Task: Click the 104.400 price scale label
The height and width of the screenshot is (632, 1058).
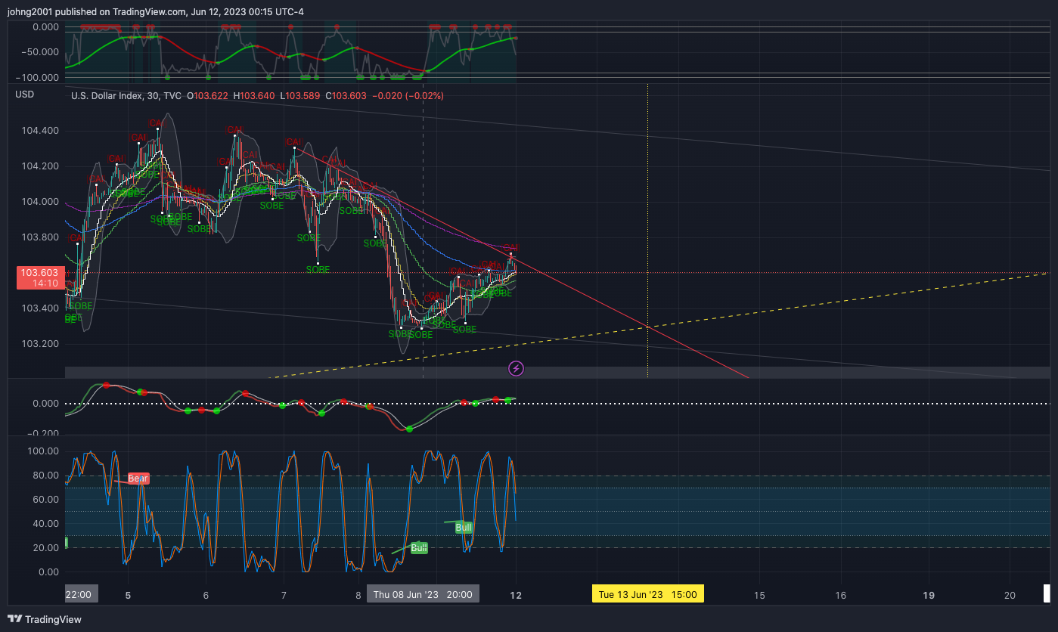Action: 40,131
